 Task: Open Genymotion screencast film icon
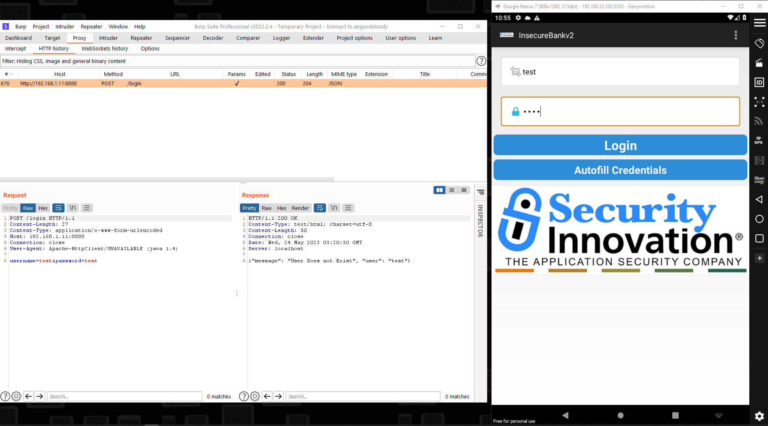click(759, 160)
